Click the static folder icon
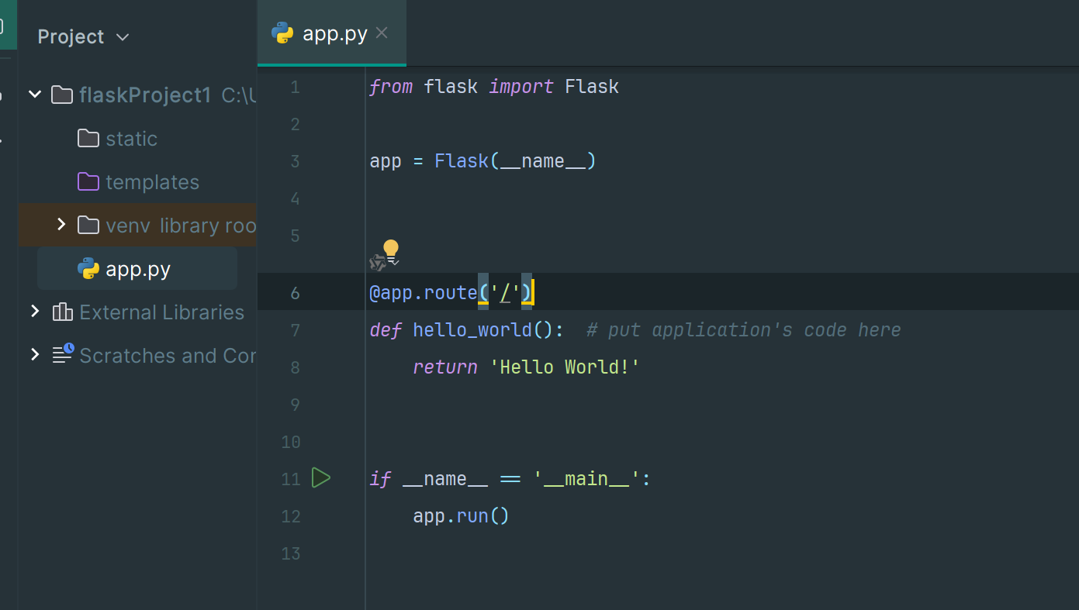Image resolution: width=1079 pixels, height=610 pixels. pos(88,139)
